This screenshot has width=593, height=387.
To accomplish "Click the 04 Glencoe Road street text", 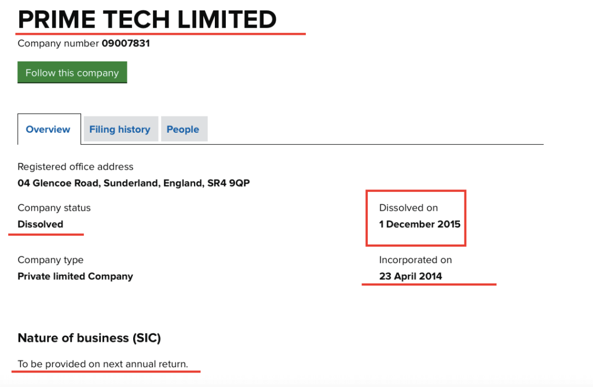I will point(55,183).
